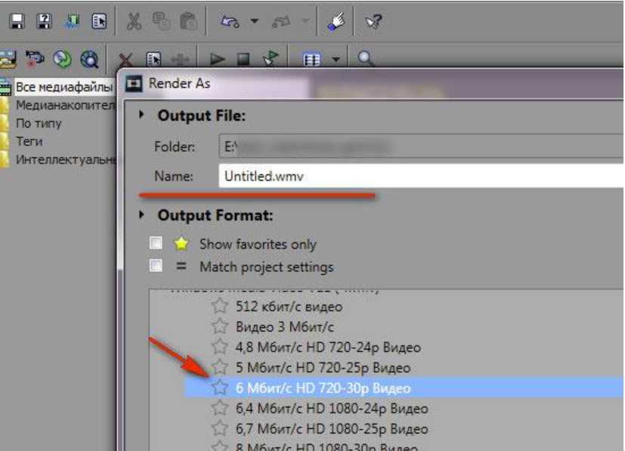Collapse the Output Format section
Viewport: 625px width, 451px height.
141,215
